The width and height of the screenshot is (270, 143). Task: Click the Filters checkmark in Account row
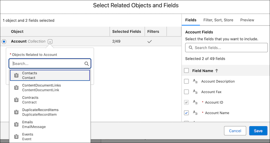tap(150, 41)
